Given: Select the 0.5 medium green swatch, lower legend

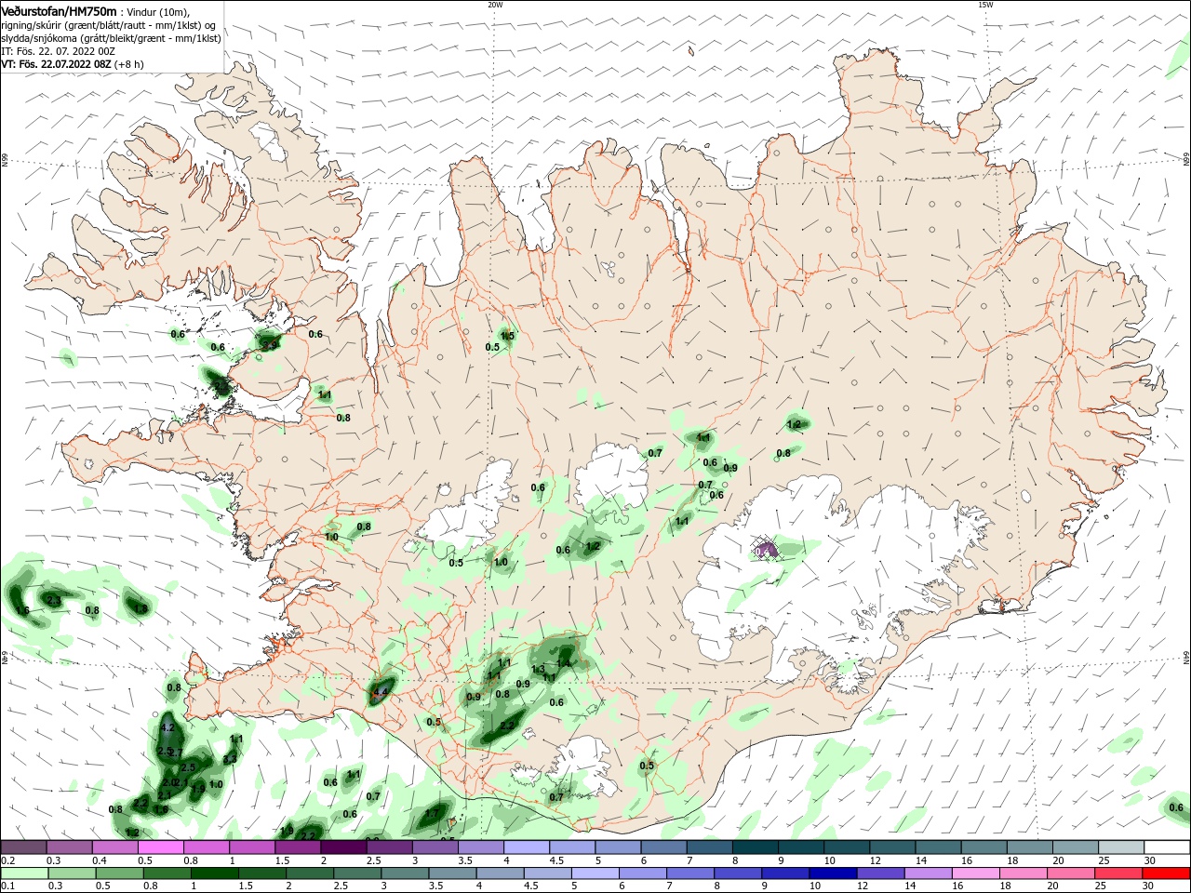Looking at the screenshot, I should coord(118,873).
